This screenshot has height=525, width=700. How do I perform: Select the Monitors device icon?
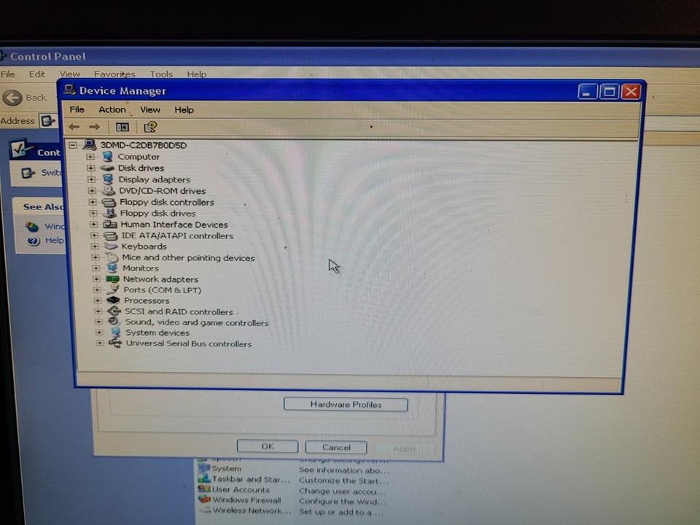(x=112, y=268)
